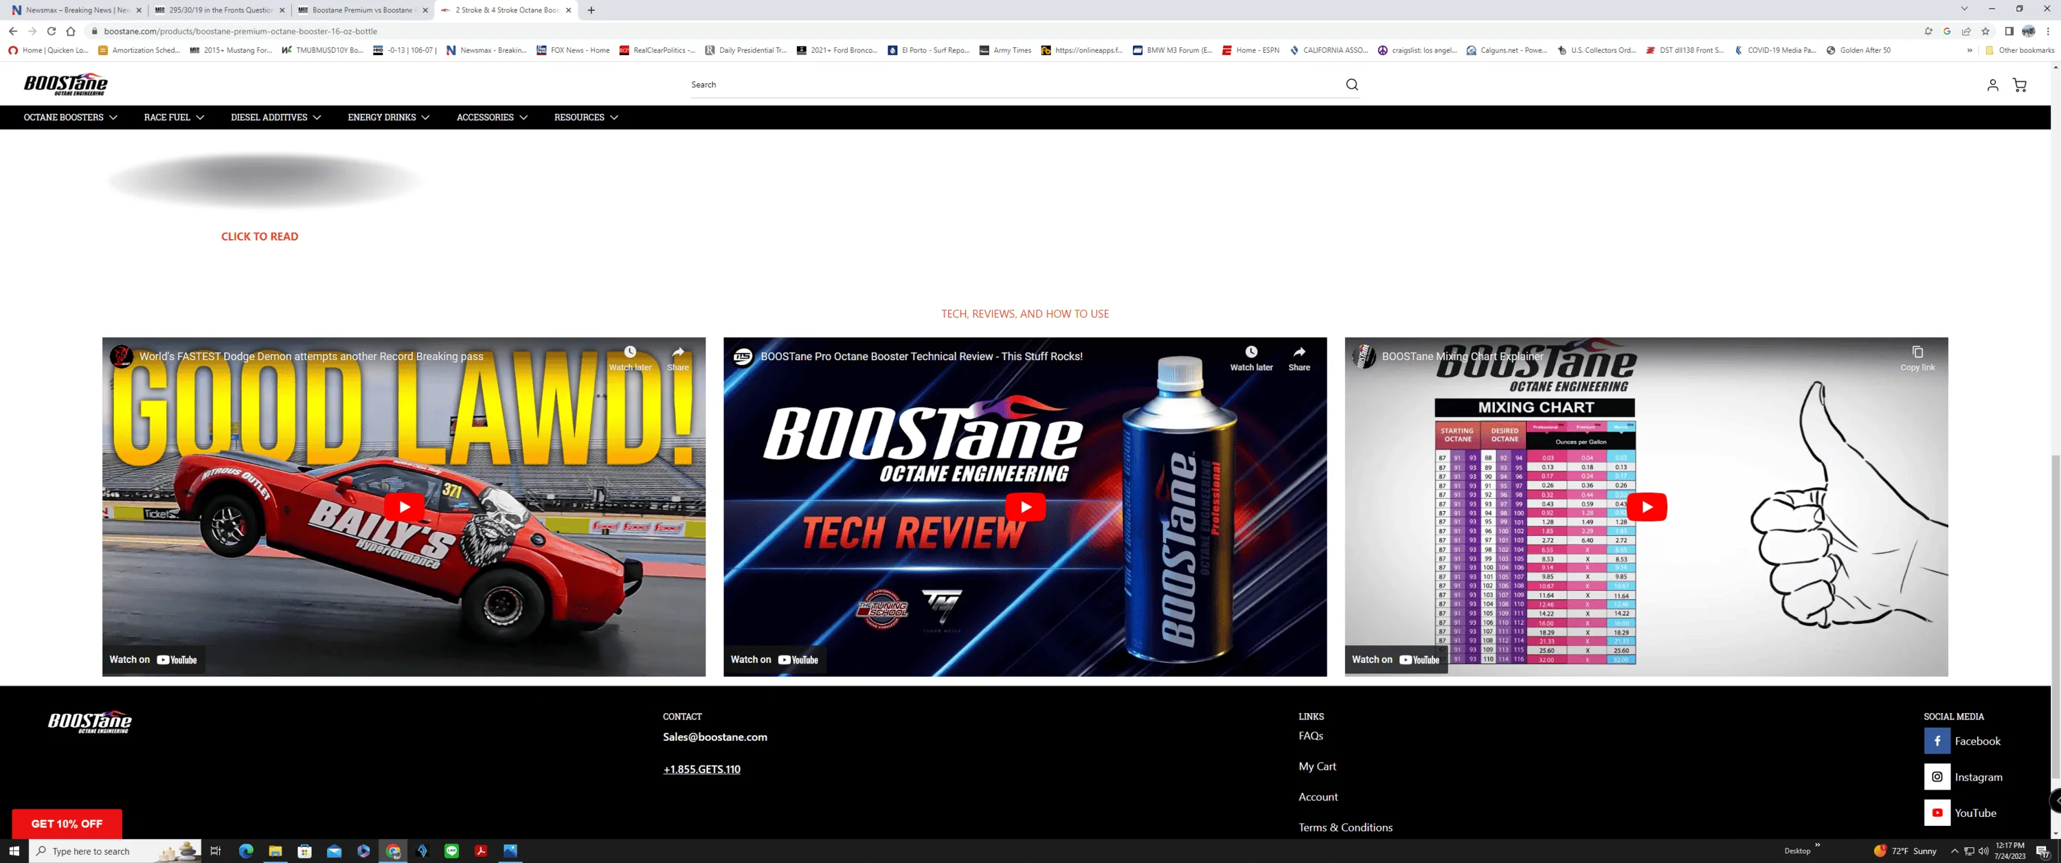Play the World's Fastest Dodge Demon video

(404, 507)
